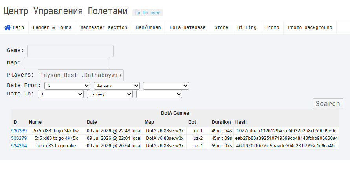The height and width of the screenshot is (176, 350).
Task: Click the duration 49m : 54s
Action: pos(222,131)
